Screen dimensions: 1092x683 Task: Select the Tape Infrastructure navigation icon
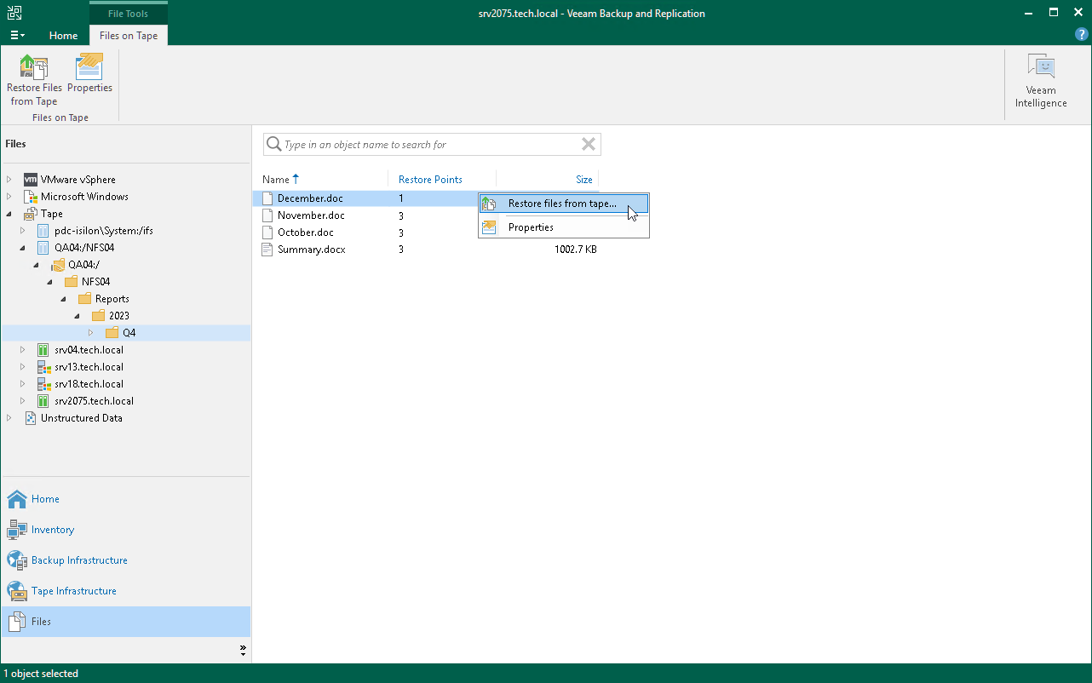(19, 591)
